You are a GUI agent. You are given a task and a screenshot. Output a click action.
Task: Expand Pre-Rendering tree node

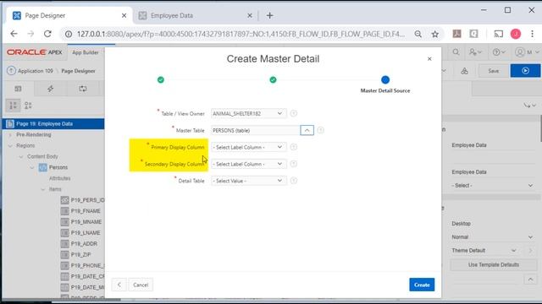(10, 135)
